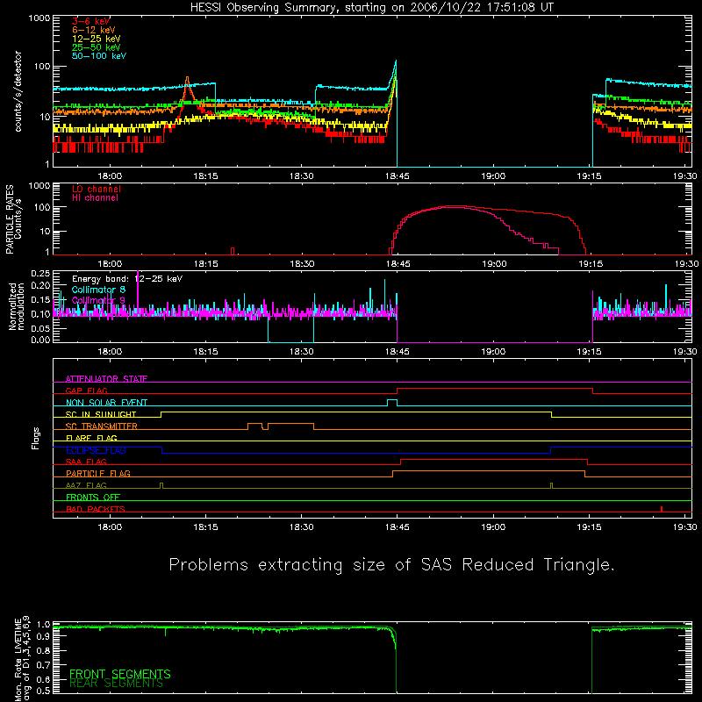
Task: Select the red 3-6 keV legend label
Action: (91, 21)
